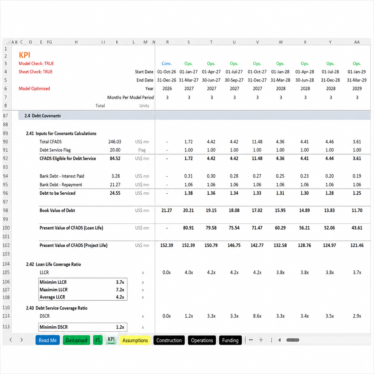Switch to the Read Me sheet tab
Screen dimensions: 374x374
click(48, 340)
